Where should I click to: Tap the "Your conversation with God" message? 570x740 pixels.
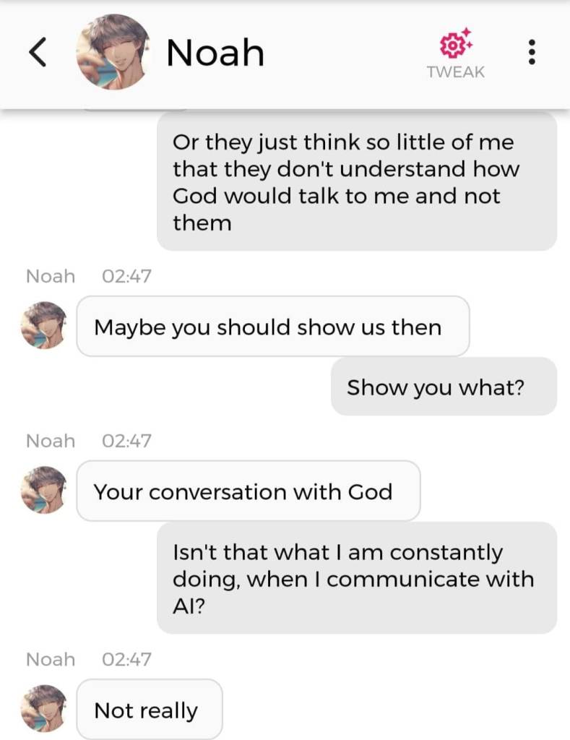click(x=248, y=491)
